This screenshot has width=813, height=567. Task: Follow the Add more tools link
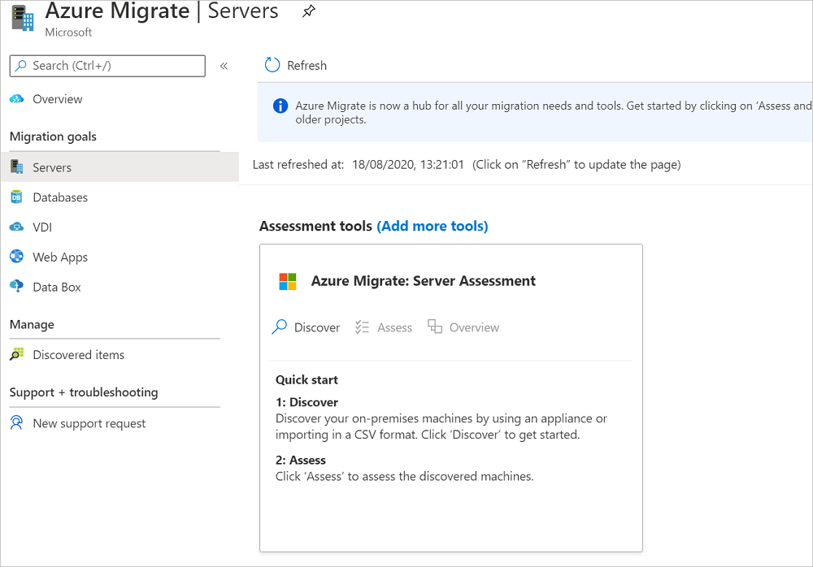pyautogui.click(x=433, y=226)
